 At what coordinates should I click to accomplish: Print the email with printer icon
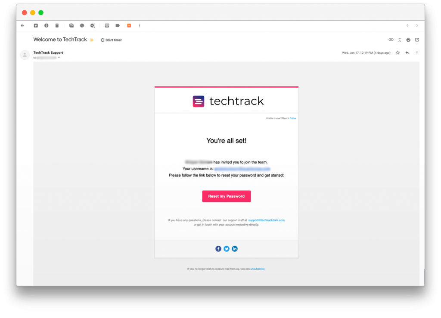pos(408,40)
